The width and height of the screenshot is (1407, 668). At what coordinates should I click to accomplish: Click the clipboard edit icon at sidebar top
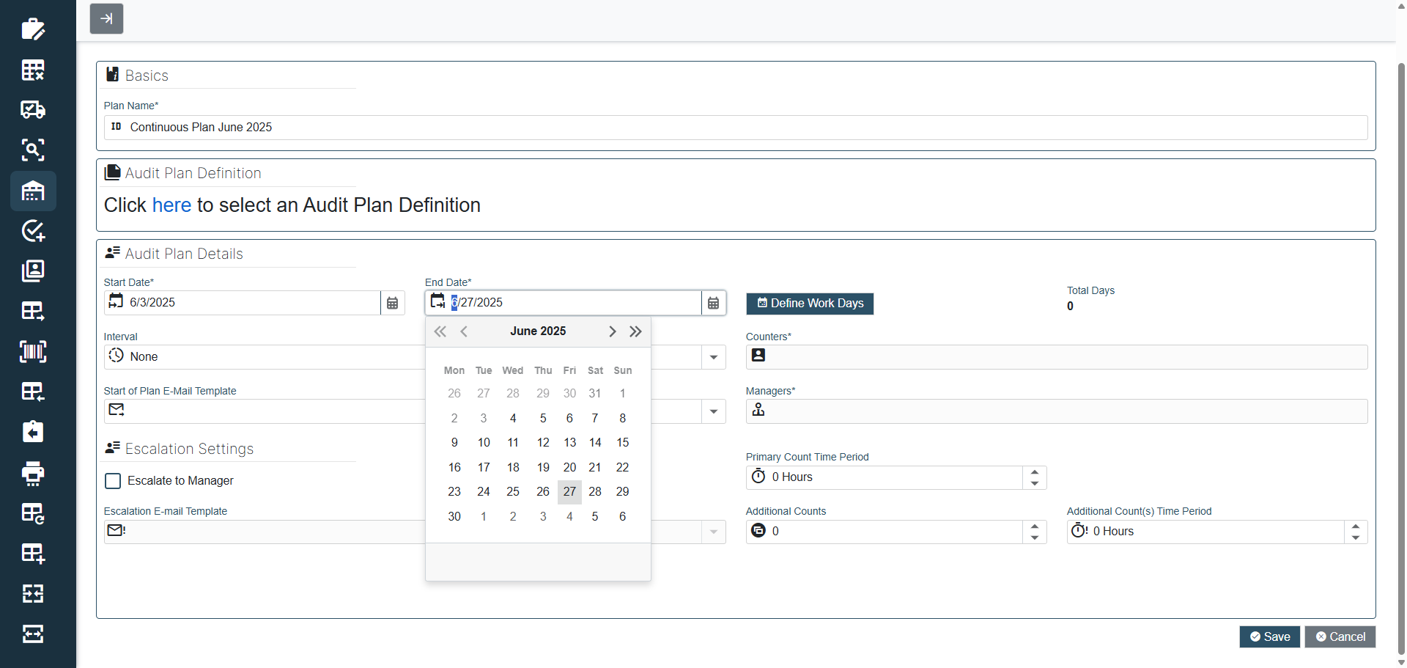33,29
